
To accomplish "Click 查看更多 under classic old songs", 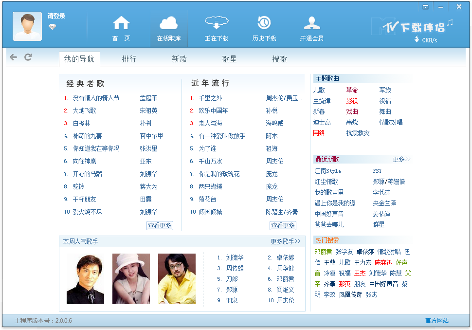I will coord(160,225).
